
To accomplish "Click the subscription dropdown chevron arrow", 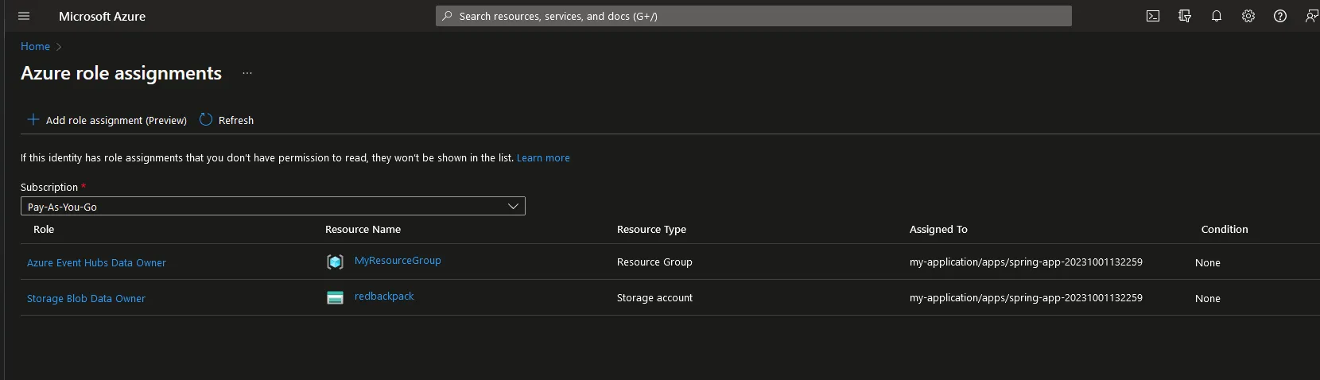I will click(514, 206).
